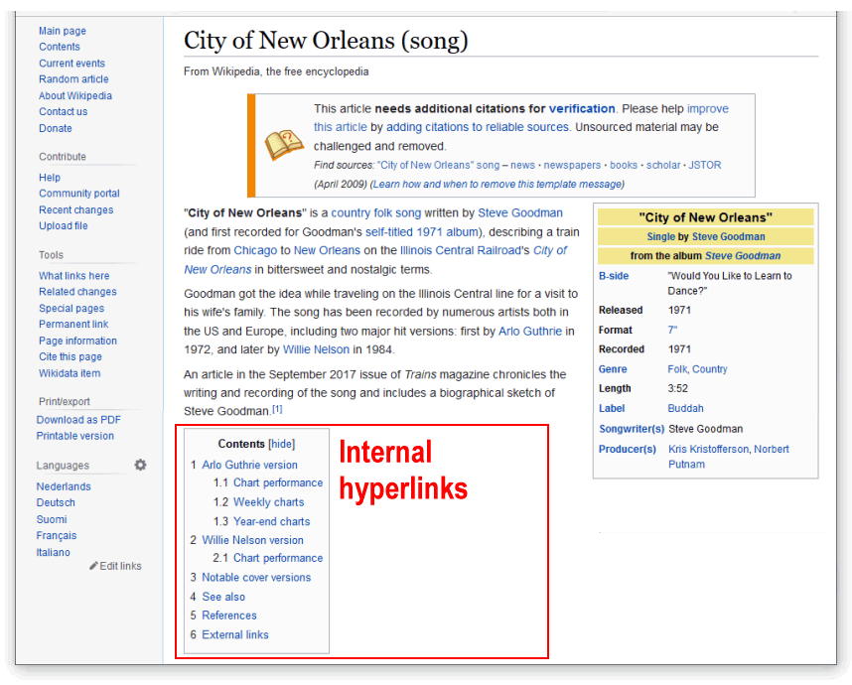852x685 pixels.
Task: Click the pencil Edit links icon
Action: click(94, 566)
